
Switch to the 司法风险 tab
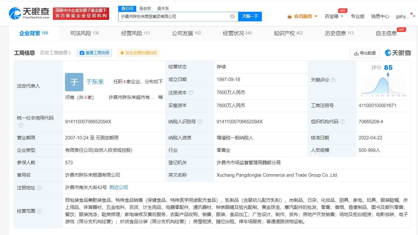click(84, 33)
